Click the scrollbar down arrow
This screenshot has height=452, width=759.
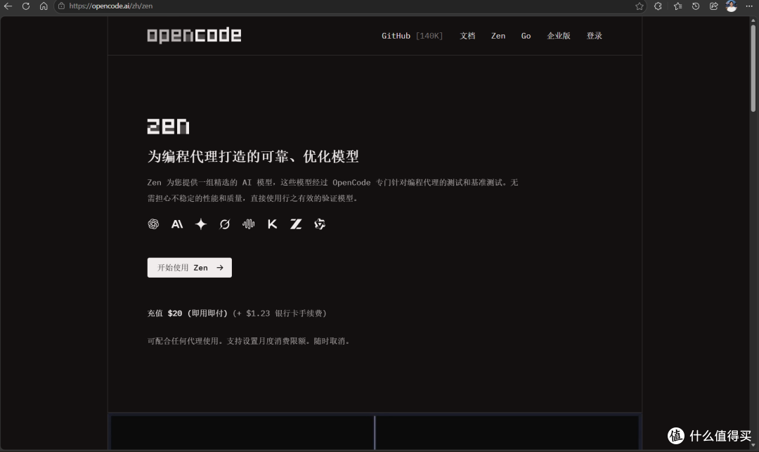[x=753, y=445]
